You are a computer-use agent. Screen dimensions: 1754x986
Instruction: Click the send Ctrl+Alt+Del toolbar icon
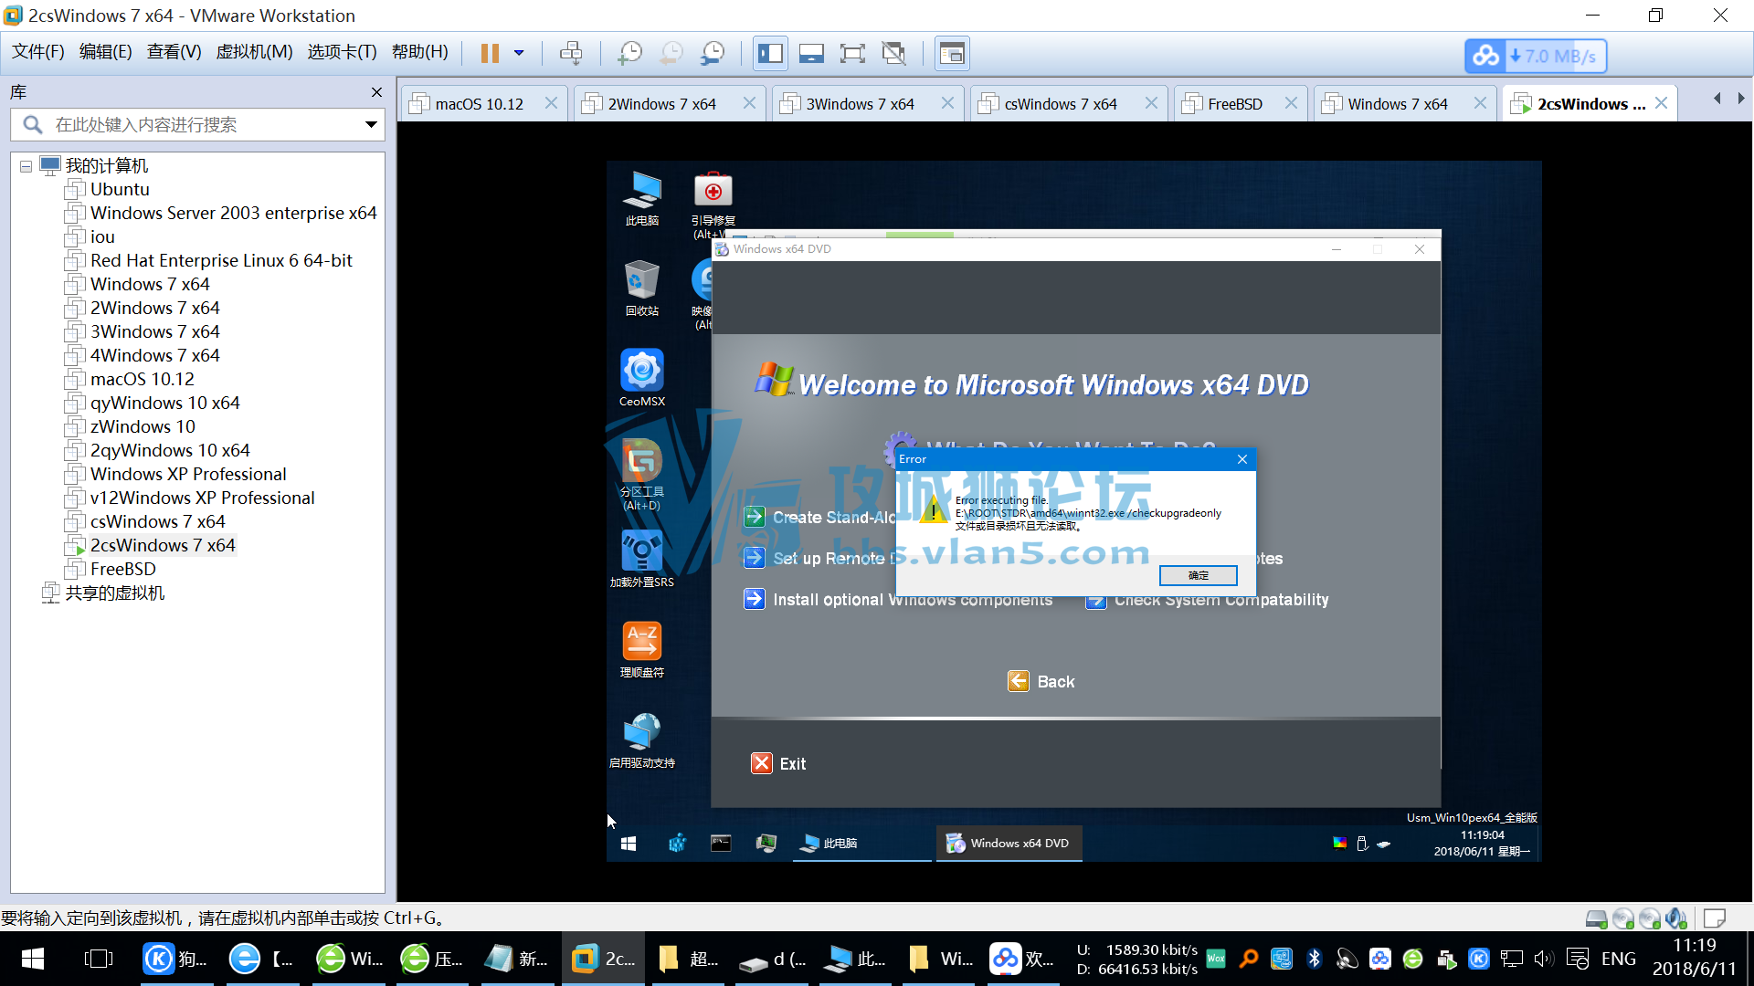click(x=571, y=53)
